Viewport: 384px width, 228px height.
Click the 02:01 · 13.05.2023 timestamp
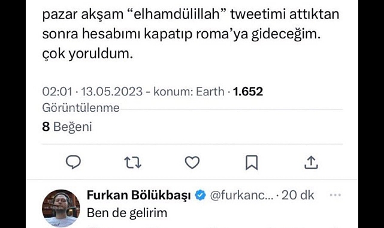point(92,91)
